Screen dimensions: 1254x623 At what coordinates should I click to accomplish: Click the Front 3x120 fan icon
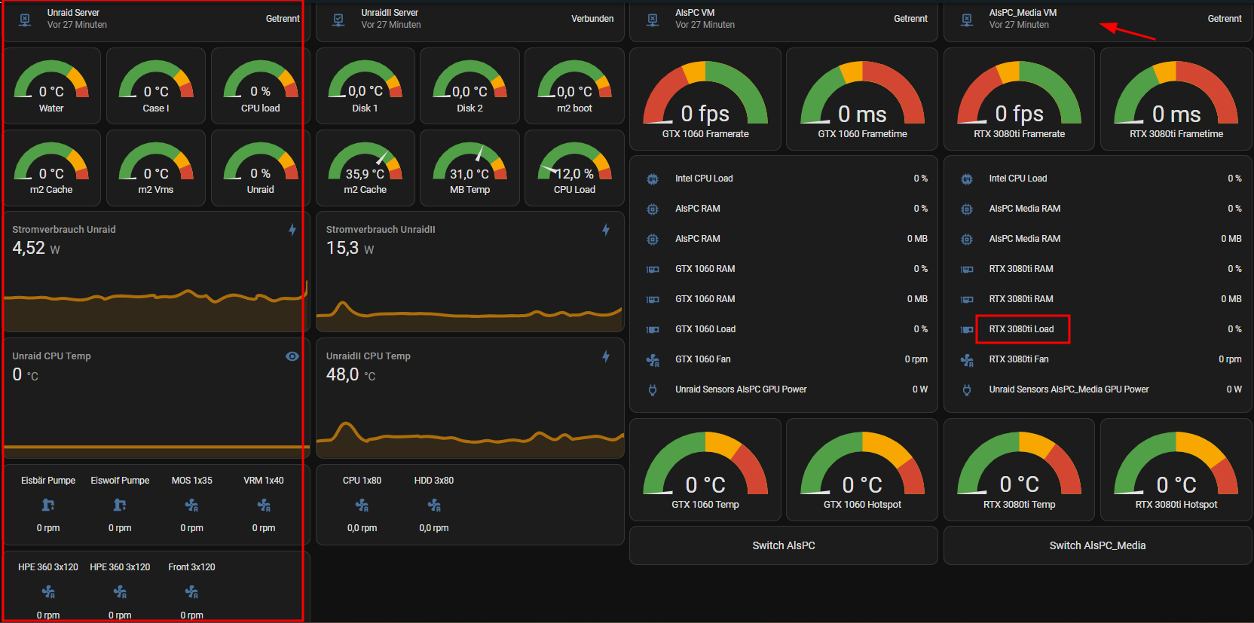[x=191, y=592]
